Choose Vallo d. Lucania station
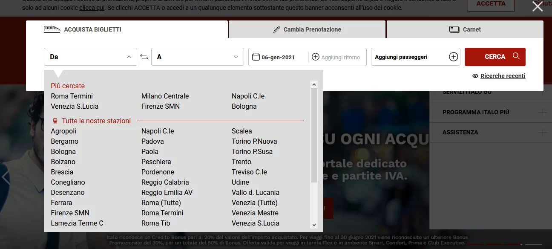Viewport: 552px width, 249px height. pos(256,192)
